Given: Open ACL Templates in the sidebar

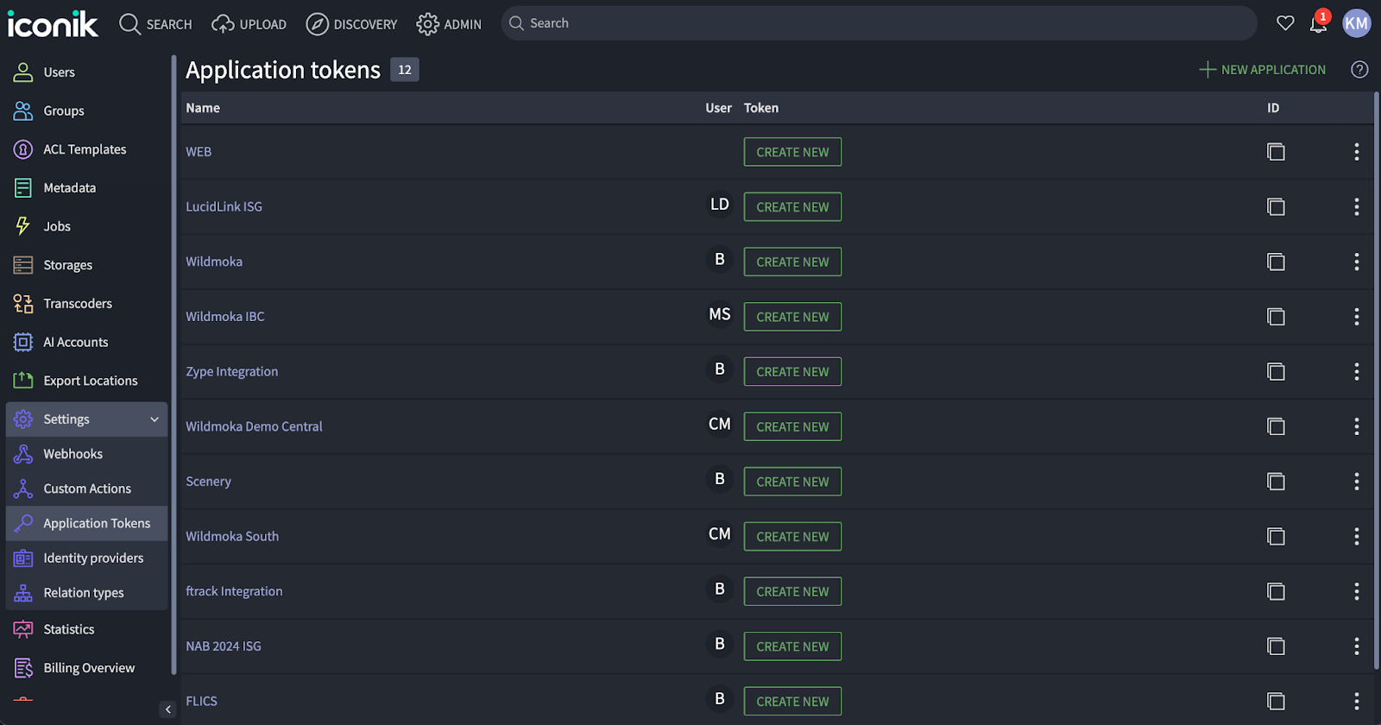Looking at the screenshot, I should click(x=86, y=149).
